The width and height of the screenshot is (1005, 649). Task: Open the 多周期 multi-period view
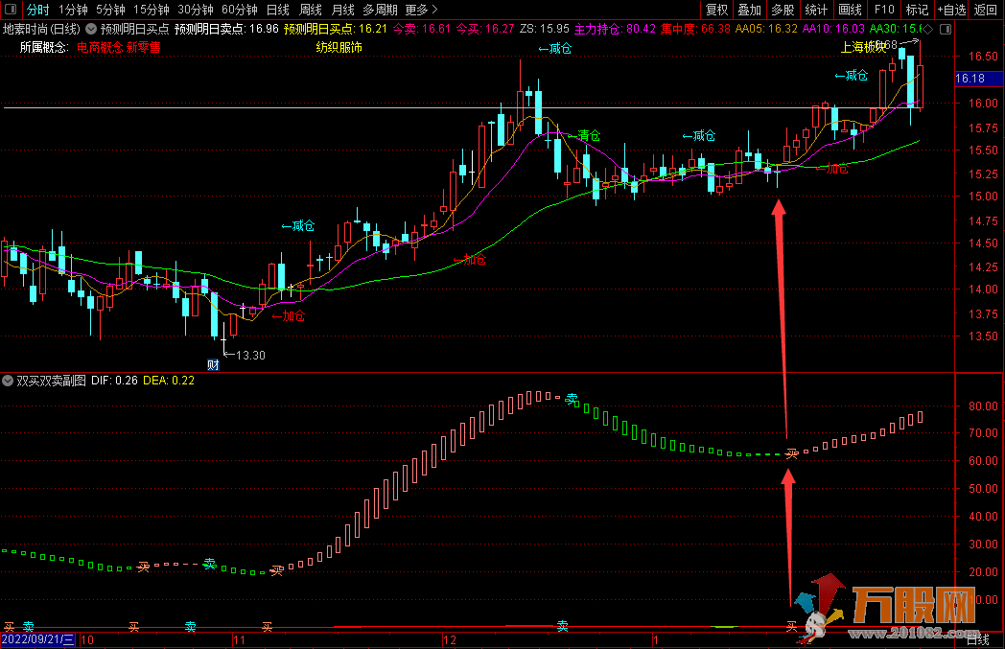[x=380, y=10]
